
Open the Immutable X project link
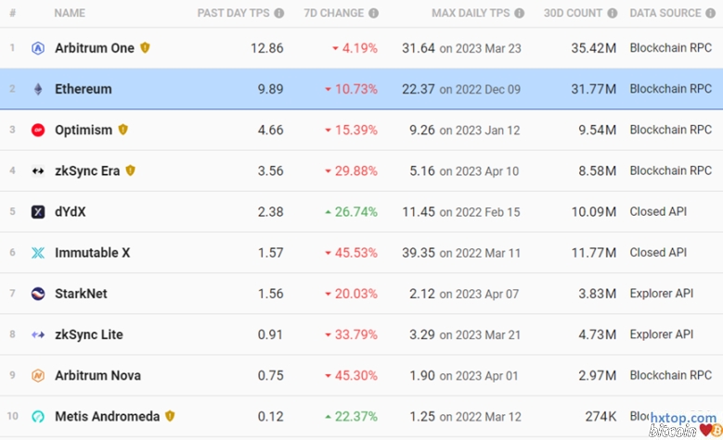click(92, 253)
